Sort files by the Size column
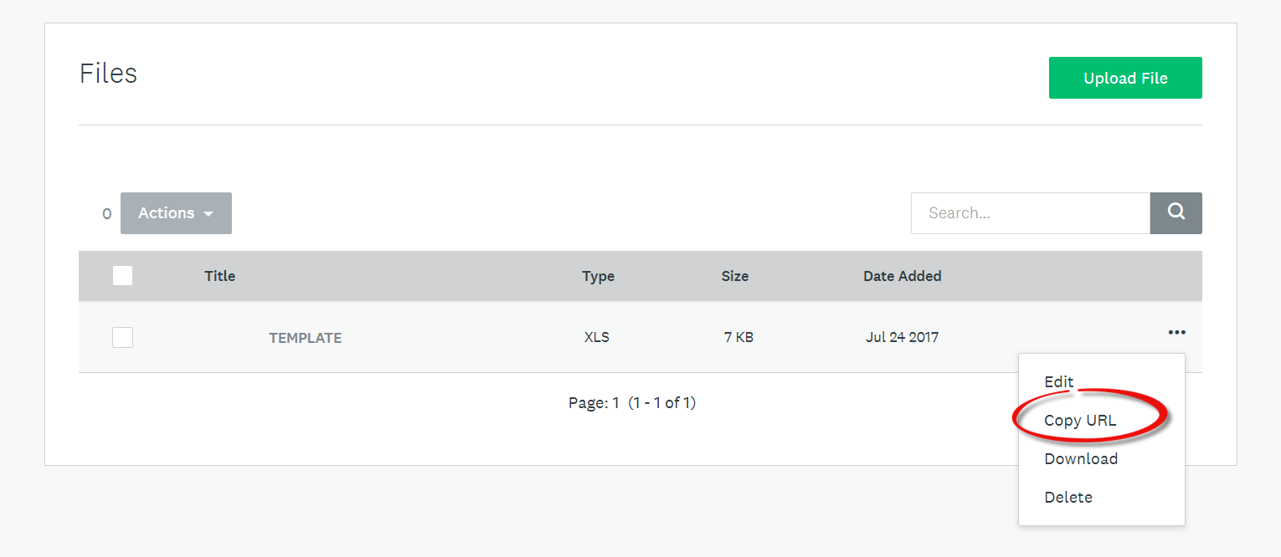1281x557 pixels. point(734,276)
